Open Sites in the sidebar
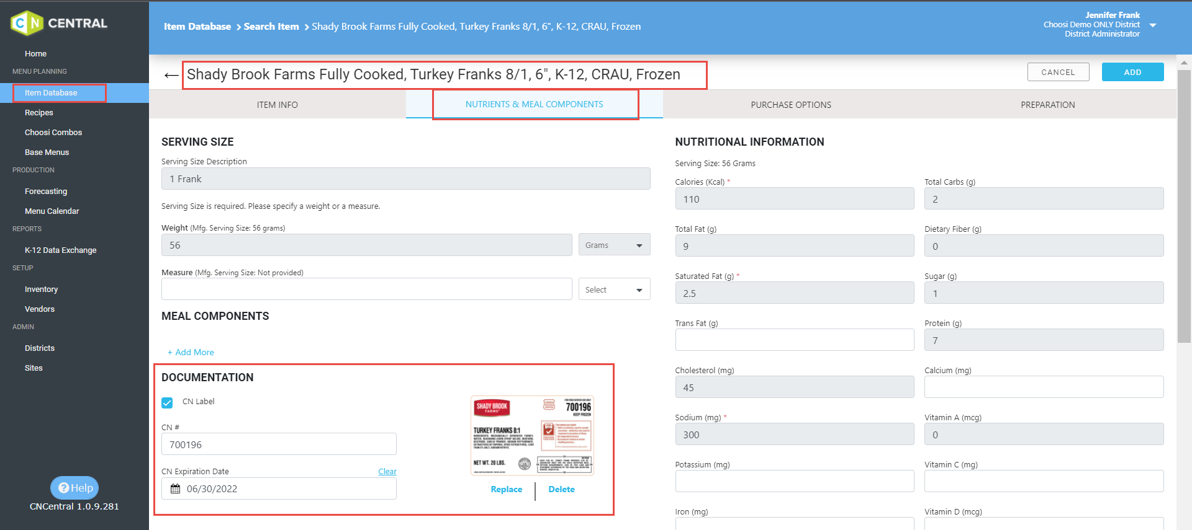The height and width of the screenshot is (530, 1192). point(34,368)
